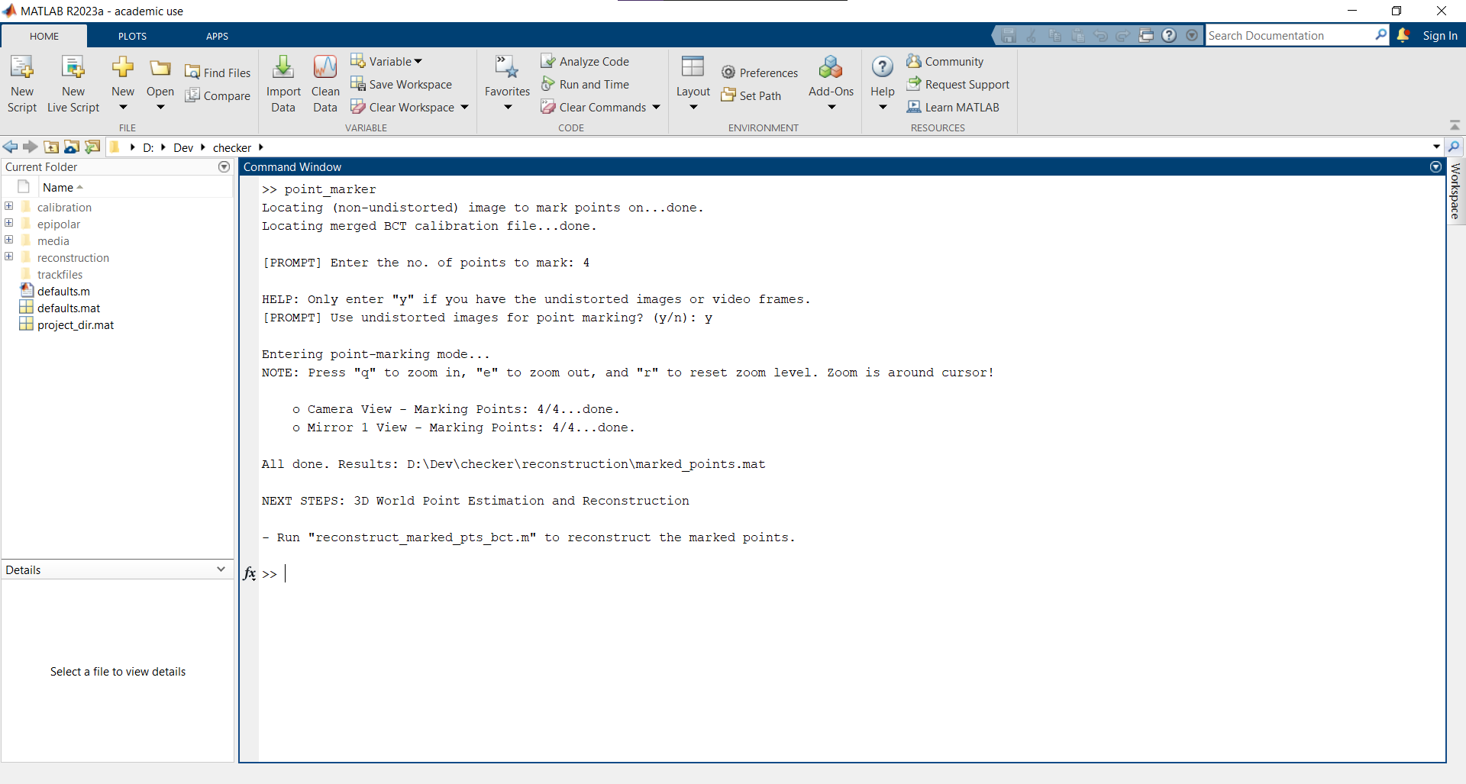Image resolution: width=1466 pixels, height=784 pixels.
Task: Save the current Workspace
Action: (x=402, y=84)
